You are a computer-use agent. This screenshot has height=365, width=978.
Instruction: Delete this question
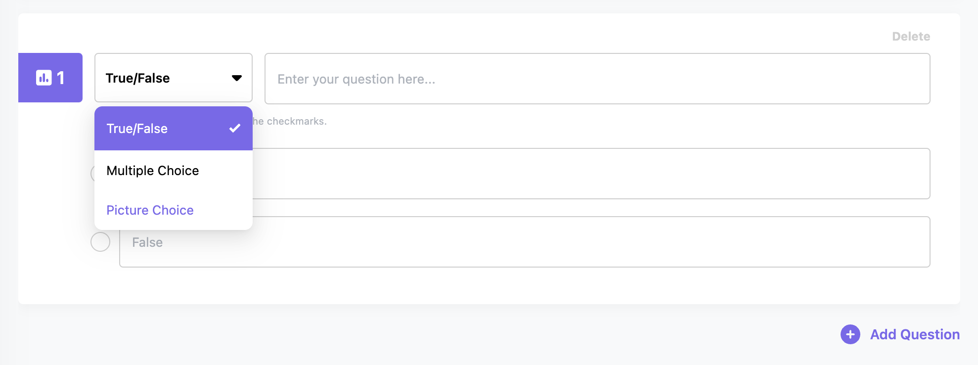(911, 37)
